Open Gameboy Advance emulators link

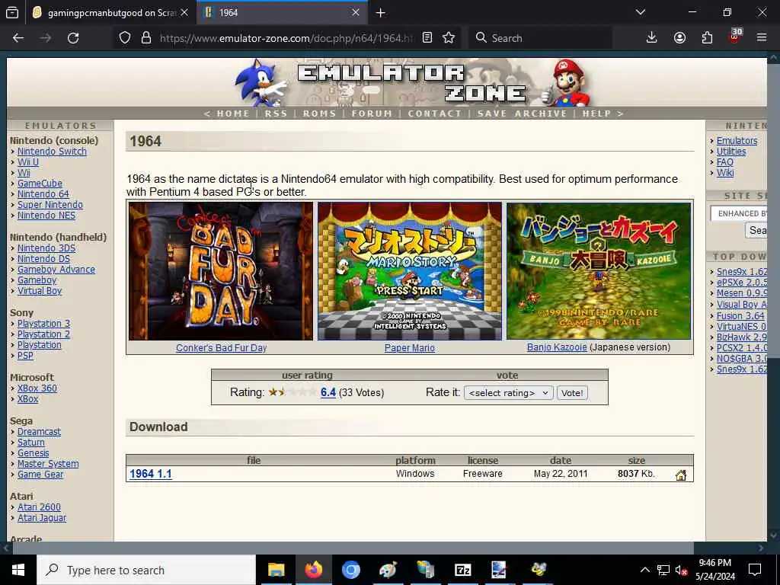tap(56, 269)
